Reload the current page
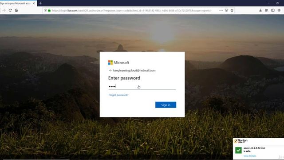The image size is (284, 160). (10, 10)
